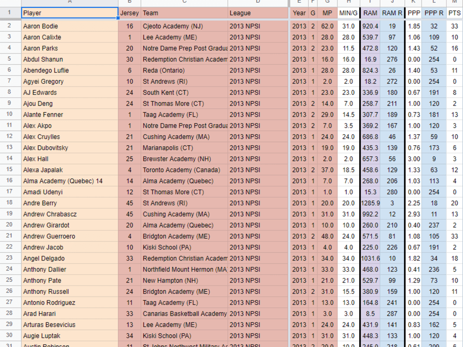Select RAM value 1031.6
Screen dimensions: 463x347
(x=370, y=259)
